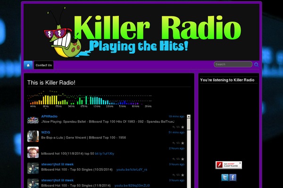283x188 pixels.
Task: Click the '51 mins ago' timestamp
Action: pos(176,133)
